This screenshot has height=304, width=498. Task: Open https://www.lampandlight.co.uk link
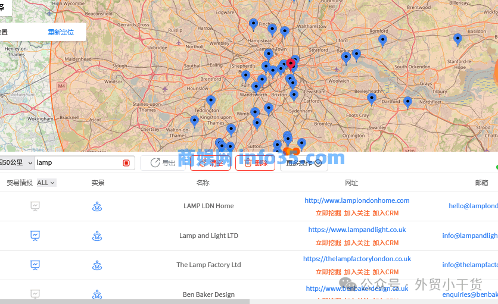[x=357, y=230]
